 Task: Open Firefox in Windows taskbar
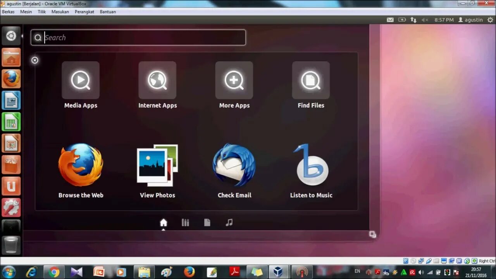[189, 272]
